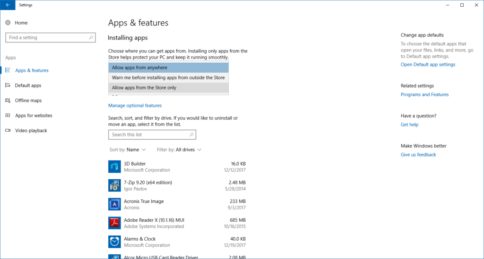Select Allow apps from the Store only
Screen dimensions: 484x259
(168, 88)
